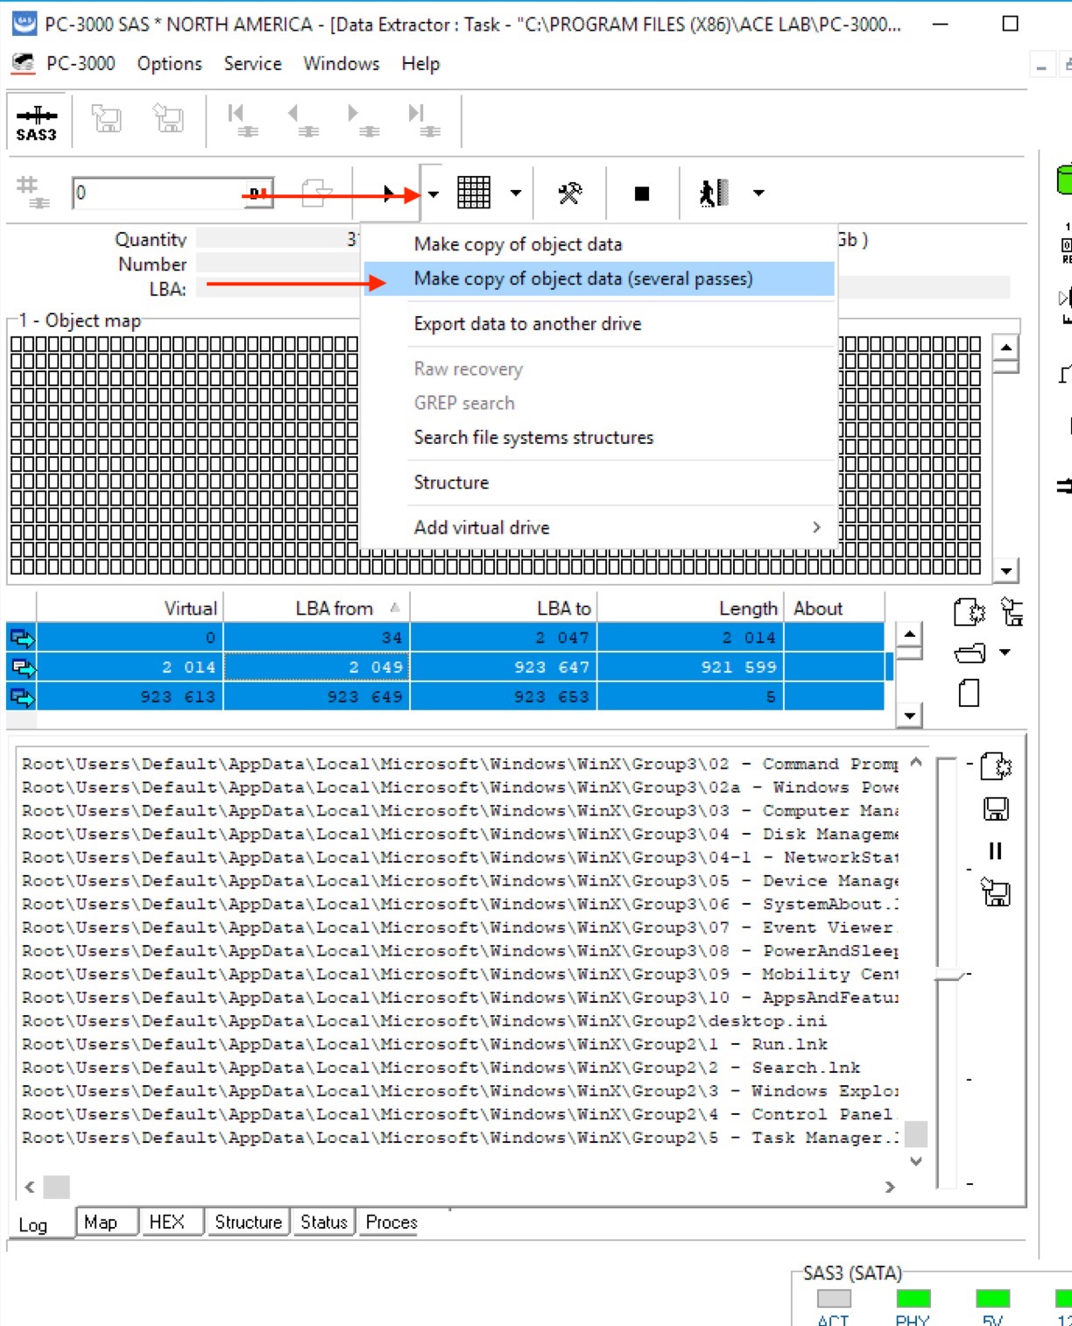Switch to the Structure tab
This screenshot has height=1326, width=1072.
[x=248, y=1222]
